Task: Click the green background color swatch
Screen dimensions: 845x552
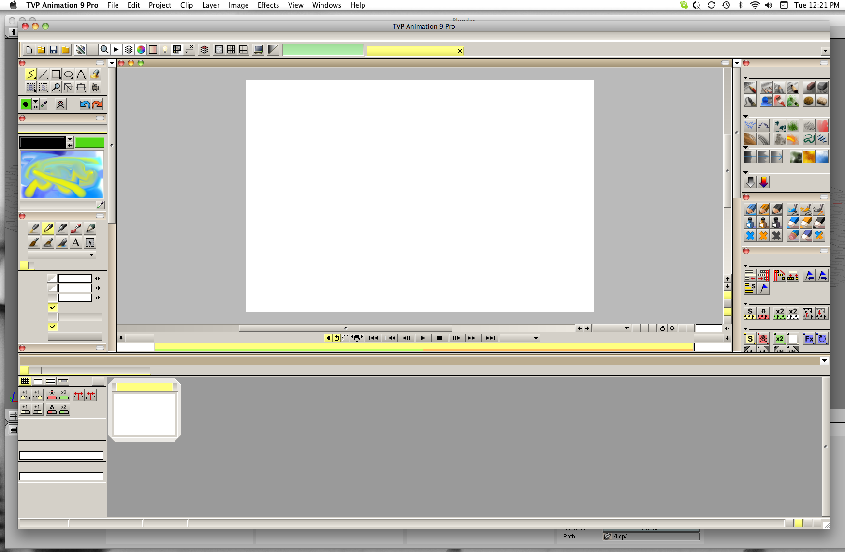Action: (x=90, y=142)
